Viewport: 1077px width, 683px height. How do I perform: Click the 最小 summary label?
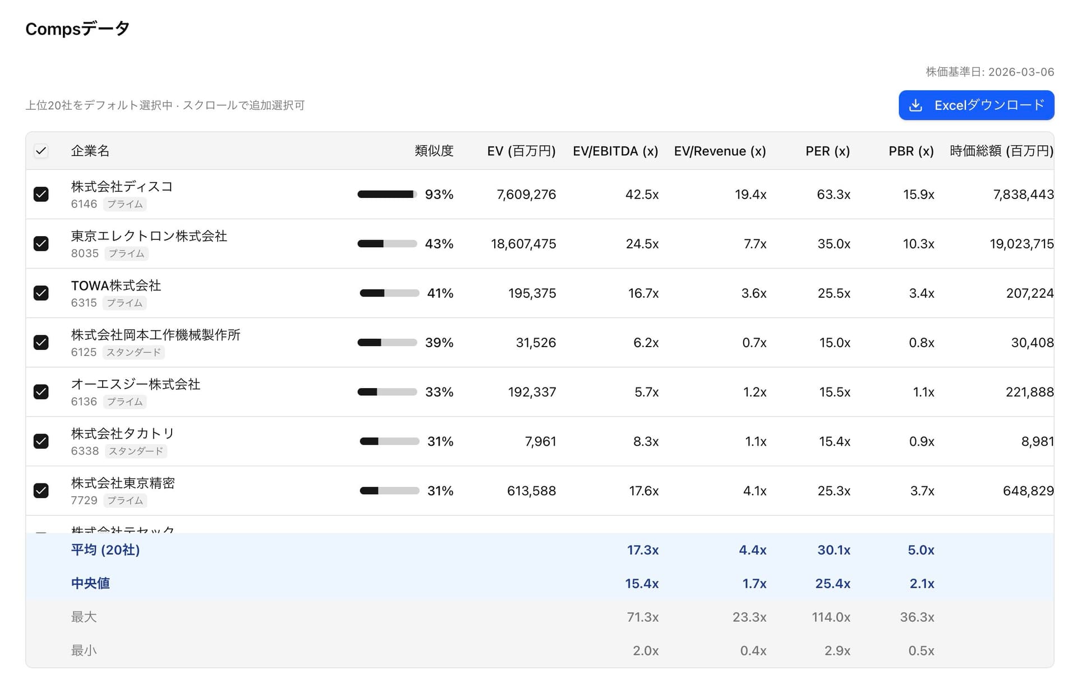tap(84, 650)
